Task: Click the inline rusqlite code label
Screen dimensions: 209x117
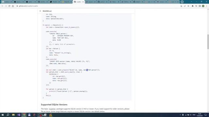Action: [x=52, y=109]
